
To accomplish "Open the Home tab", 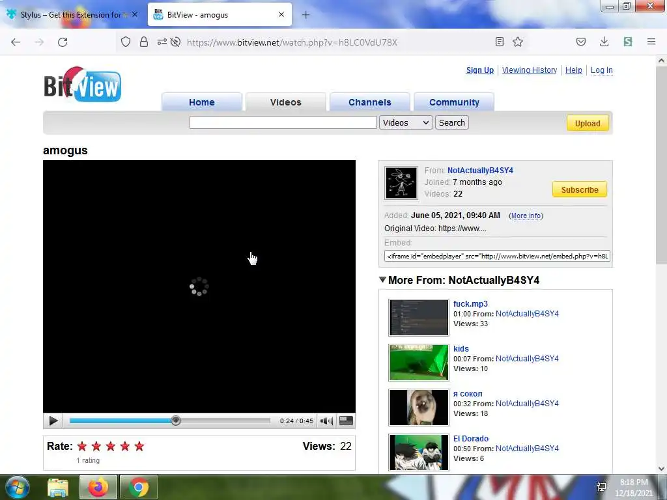I will click(202, 102).
